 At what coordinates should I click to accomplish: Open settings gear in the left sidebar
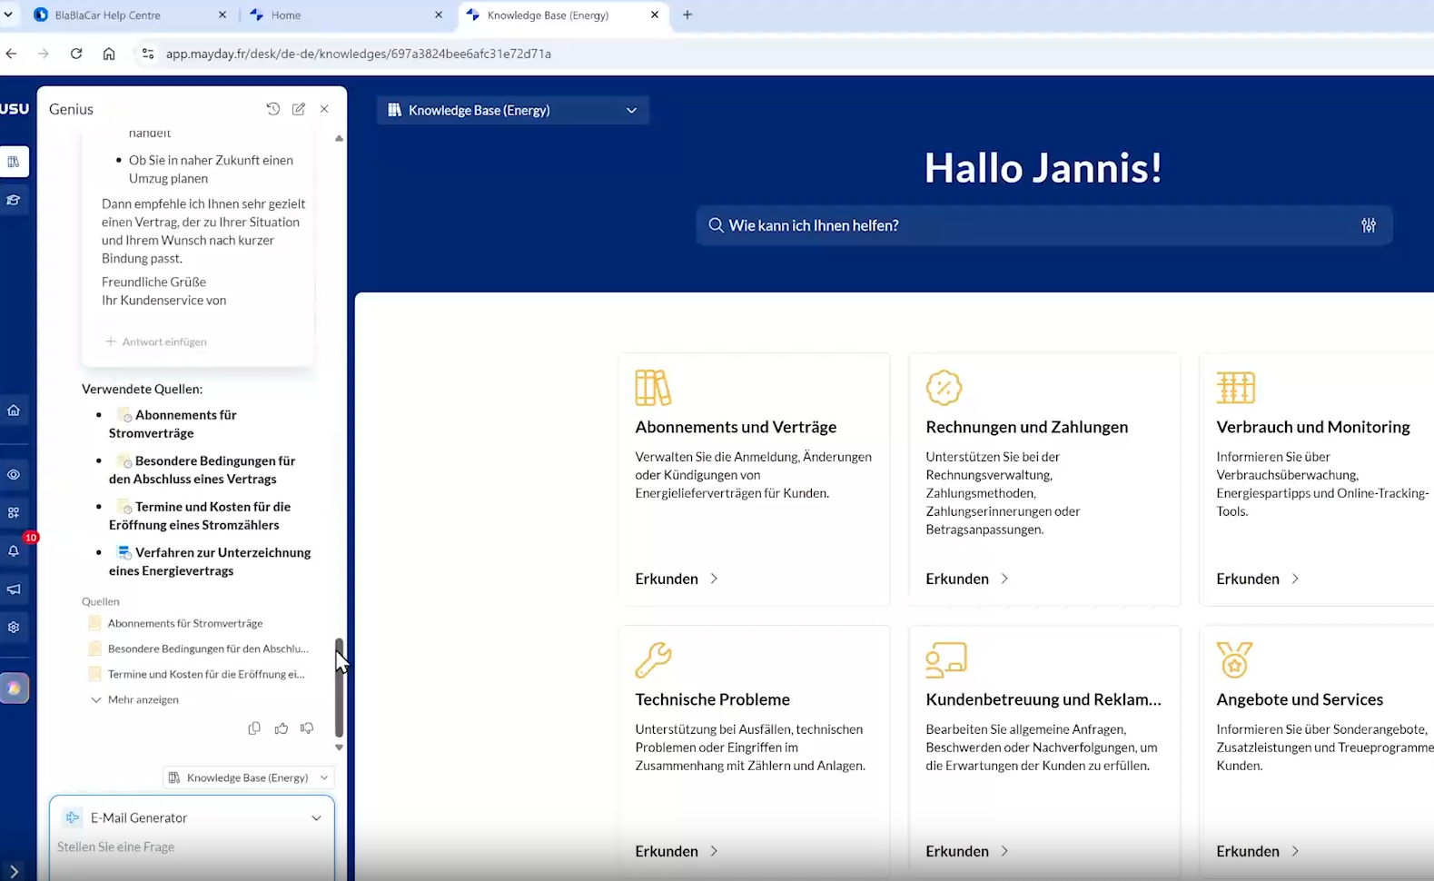point(14,628)
